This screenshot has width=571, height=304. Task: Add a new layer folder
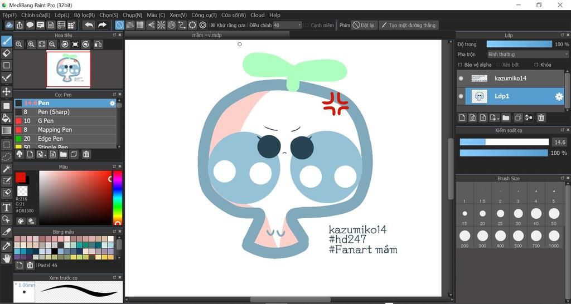(x=506, y=117)
